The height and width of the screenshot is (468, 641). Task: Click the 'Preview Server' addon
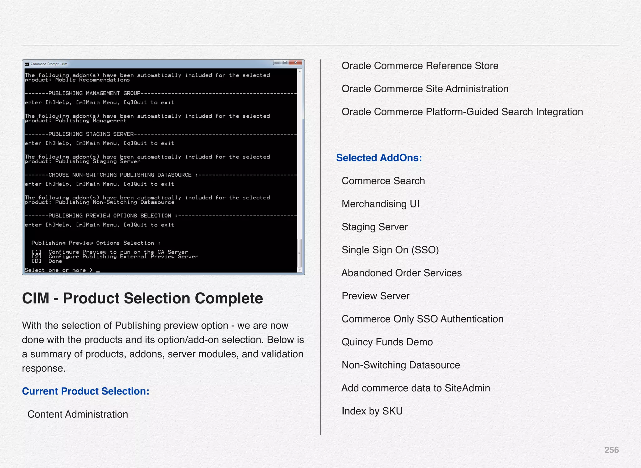376,296
